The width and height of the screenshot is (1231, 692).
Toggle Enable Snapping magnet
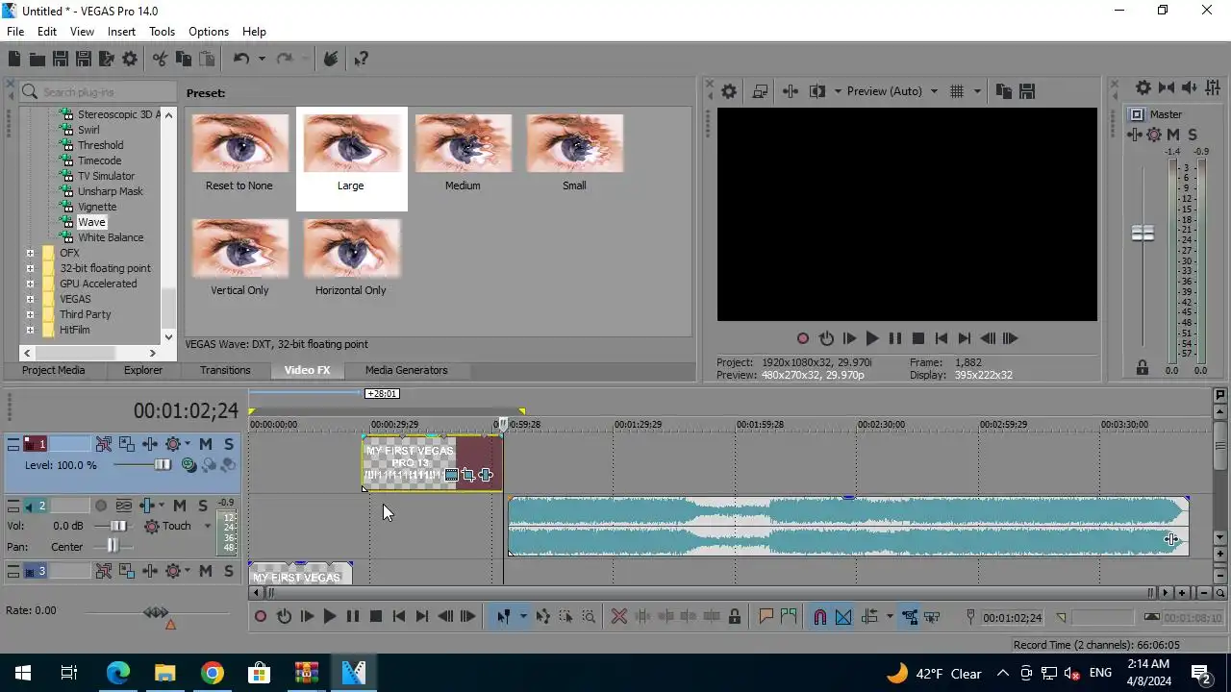click(x=820, y=617)
